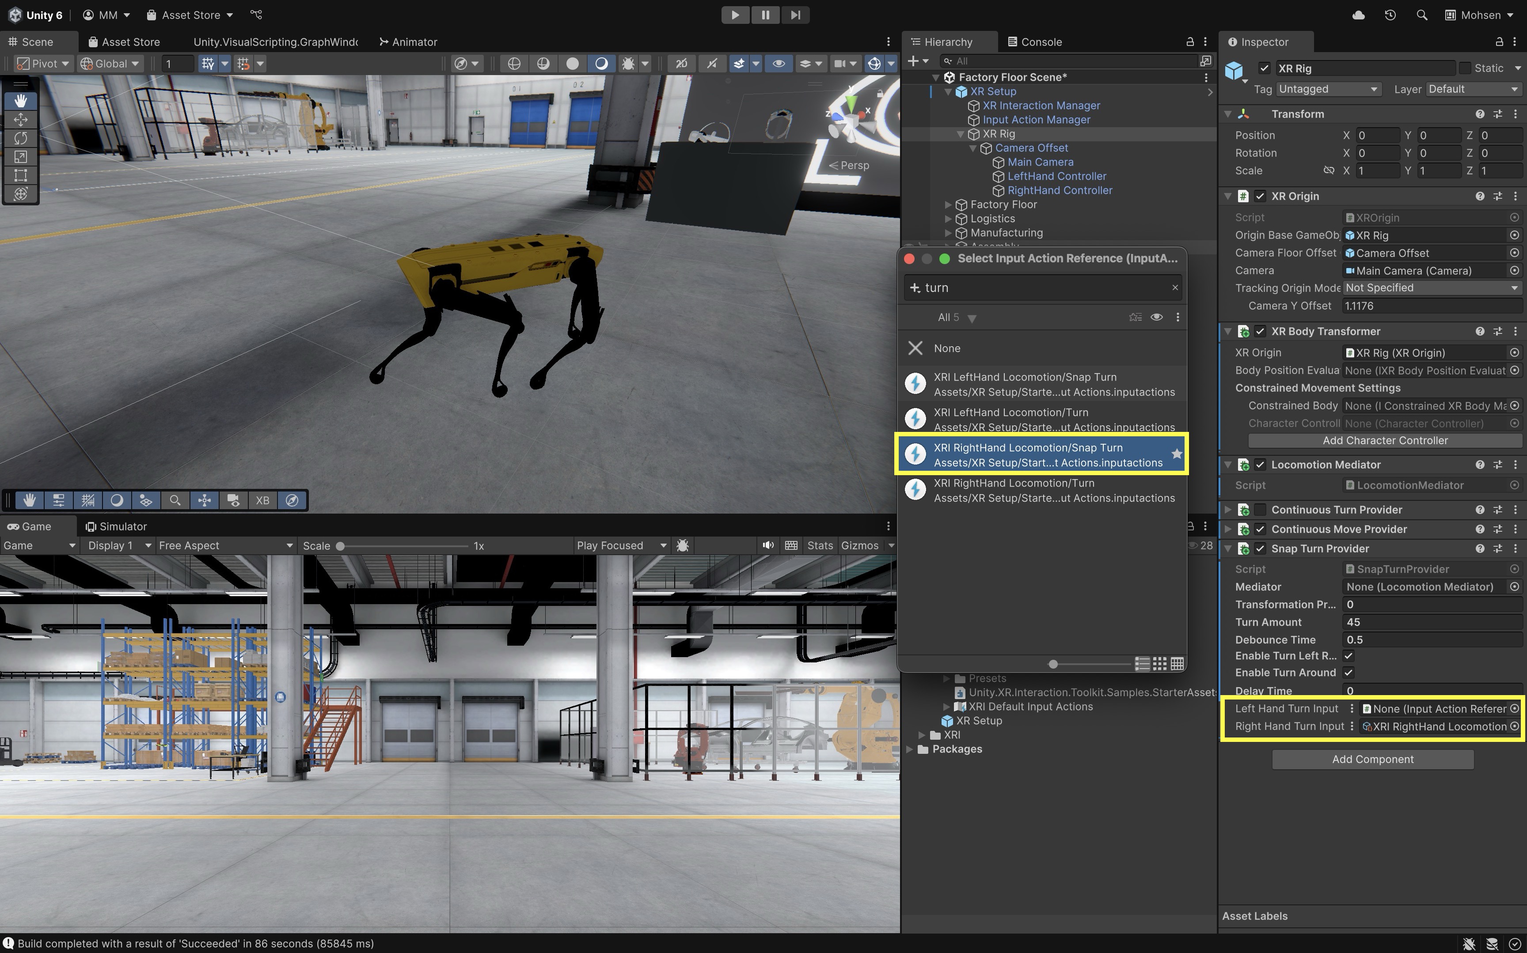Toggle picker eye visibility icon
Screen dimensions: 1527x953
coord(1156,317)
